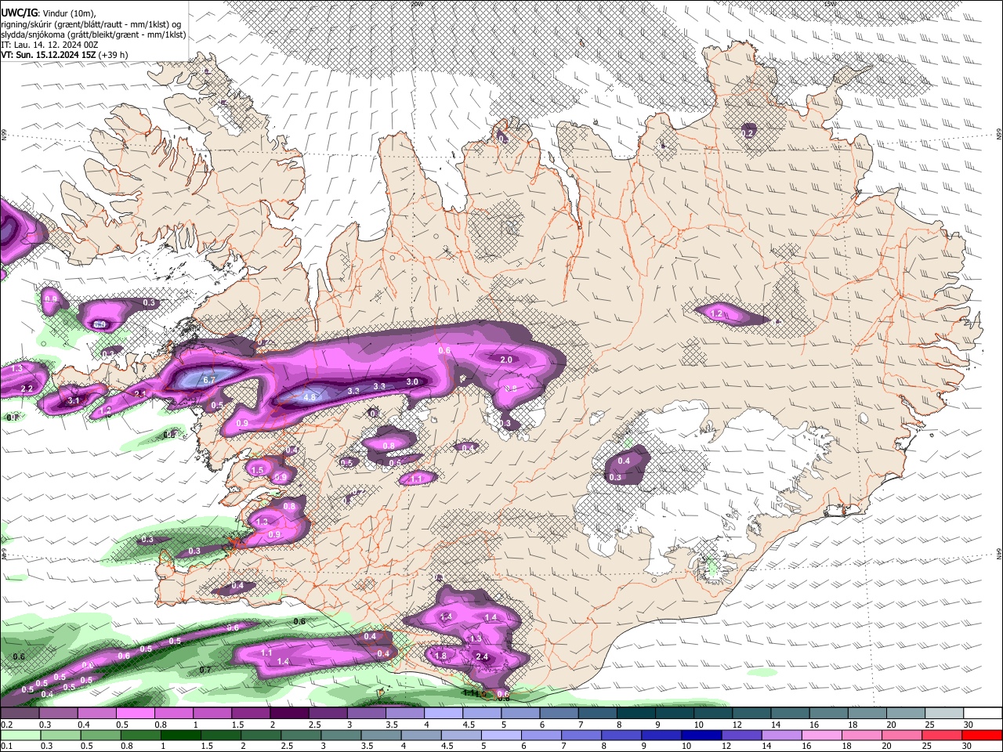
Task: Click the 4.5 label on the upper legend scale
Action: pyautogui.click(x=469, y=725)
